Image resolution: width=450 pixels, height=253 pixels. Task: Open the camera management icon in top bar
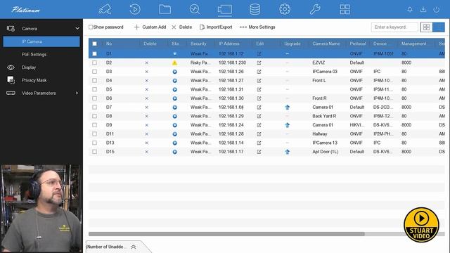click(x=225, y=9)
